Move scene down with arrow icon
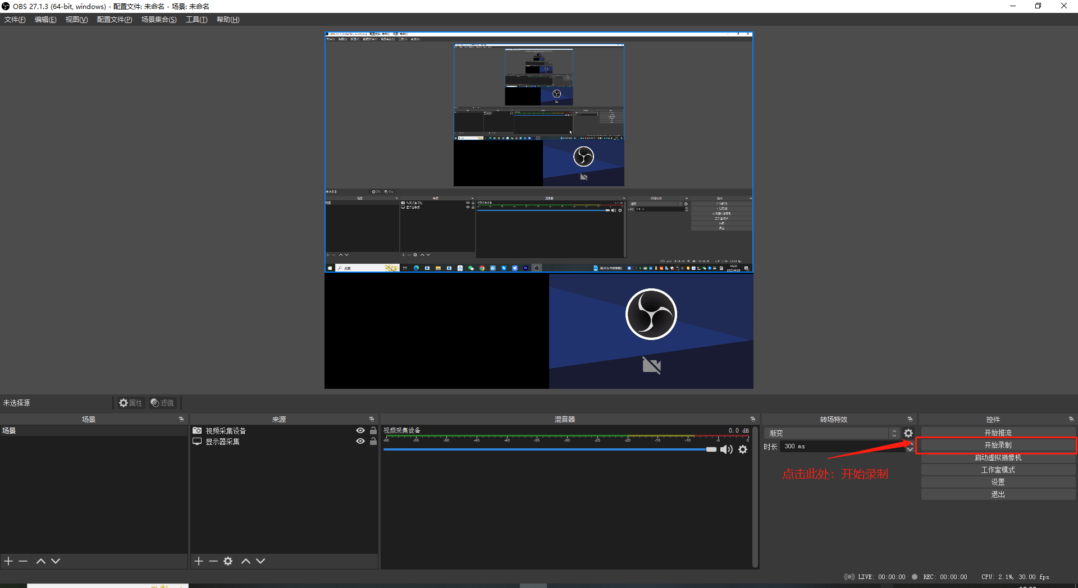Screen dimensions: 1078x588 click(56, 561)
